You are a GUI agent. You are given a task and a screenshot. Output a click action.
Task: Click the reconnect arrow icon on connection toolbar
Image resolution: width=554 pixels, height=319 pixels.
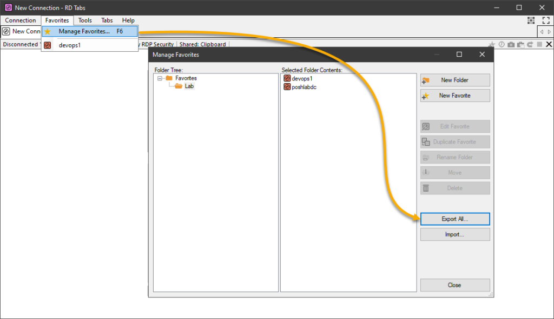(x=530, y=44)
